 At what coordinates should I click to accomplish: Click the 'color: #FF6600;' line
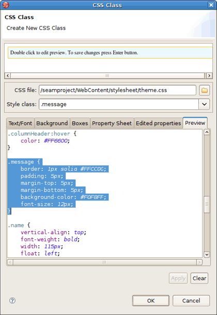tap(45, 140)
